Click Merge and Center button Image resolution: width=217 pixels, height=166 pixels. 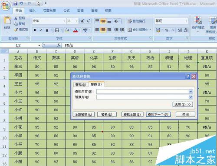(x=138, y=30)
